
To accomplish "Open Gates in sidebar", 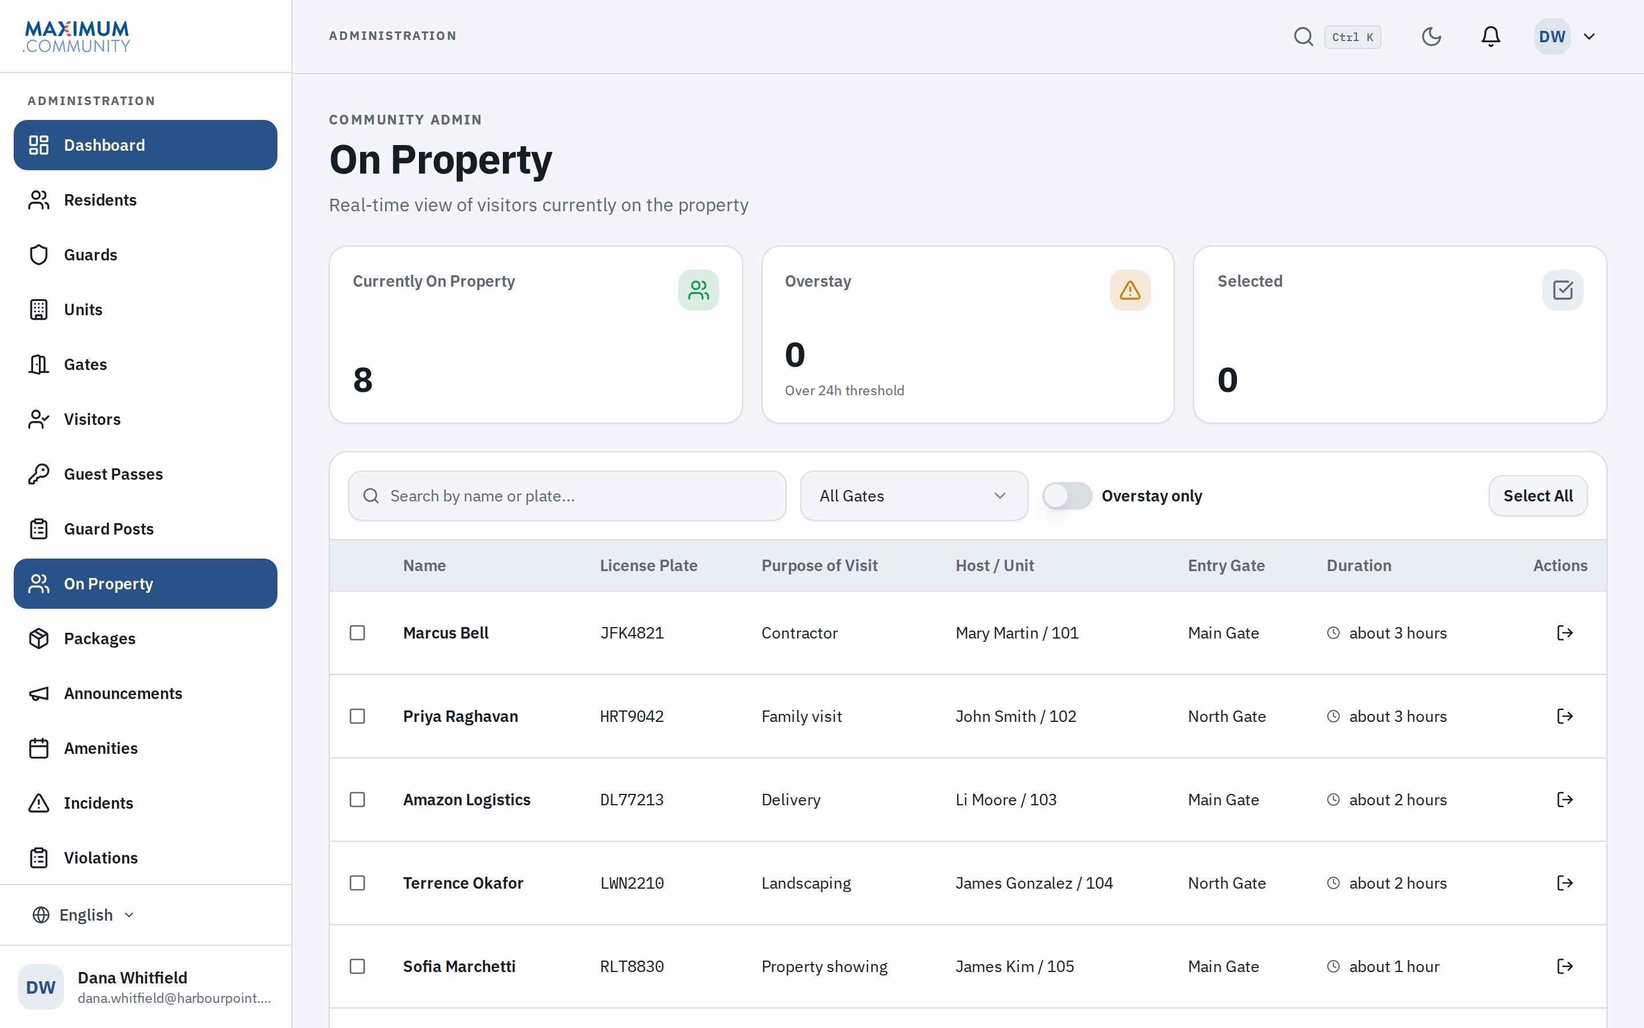I will [146, 364].
